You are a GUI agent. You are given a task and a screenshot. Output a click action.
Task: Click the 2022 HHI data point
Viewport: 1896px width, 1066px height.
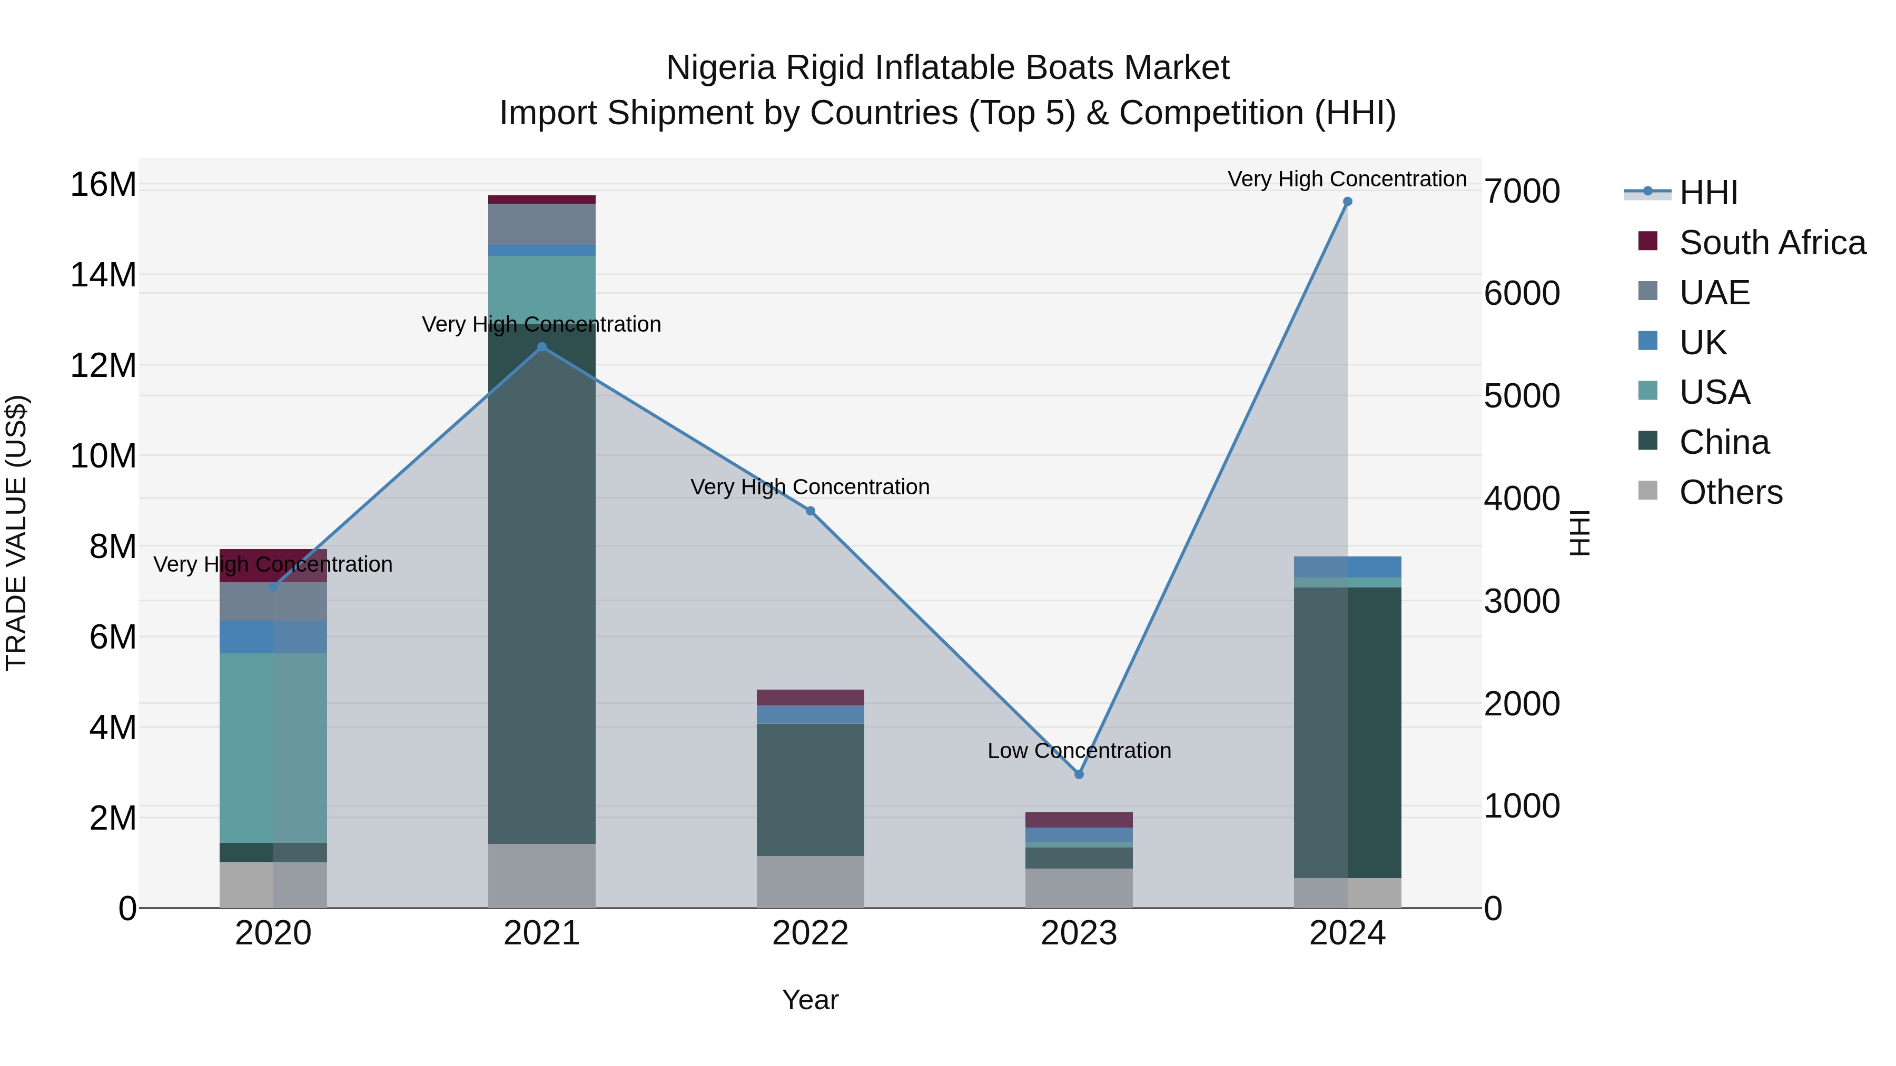(811, 511)
